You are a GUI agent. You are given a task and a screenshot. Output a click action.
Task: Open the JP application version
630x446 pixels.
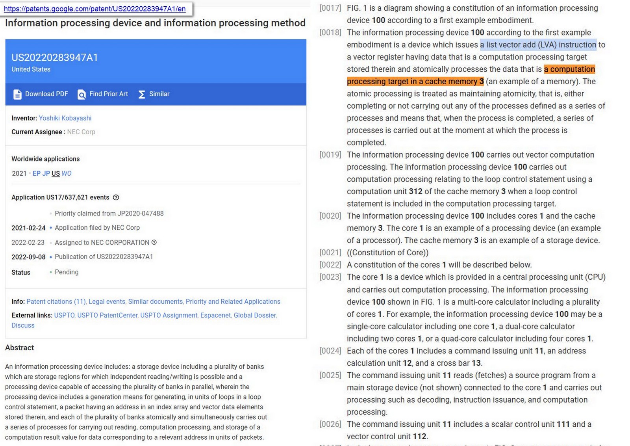46,173
